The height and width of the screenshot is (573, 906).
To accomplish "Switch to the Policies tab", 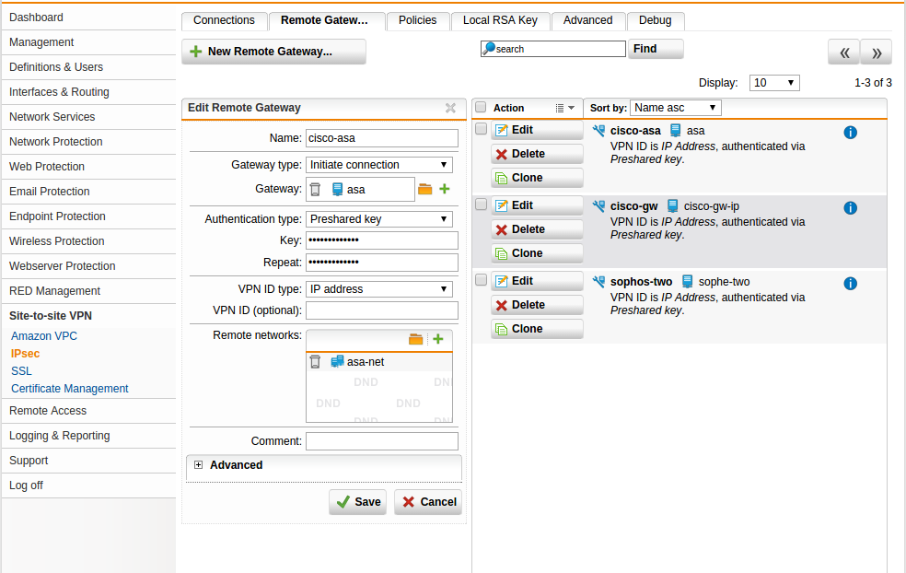I will 418,20.
